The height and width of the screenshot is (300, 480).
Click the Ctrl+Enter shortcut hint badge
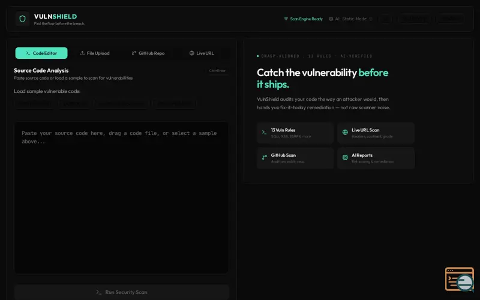point(217,71)
